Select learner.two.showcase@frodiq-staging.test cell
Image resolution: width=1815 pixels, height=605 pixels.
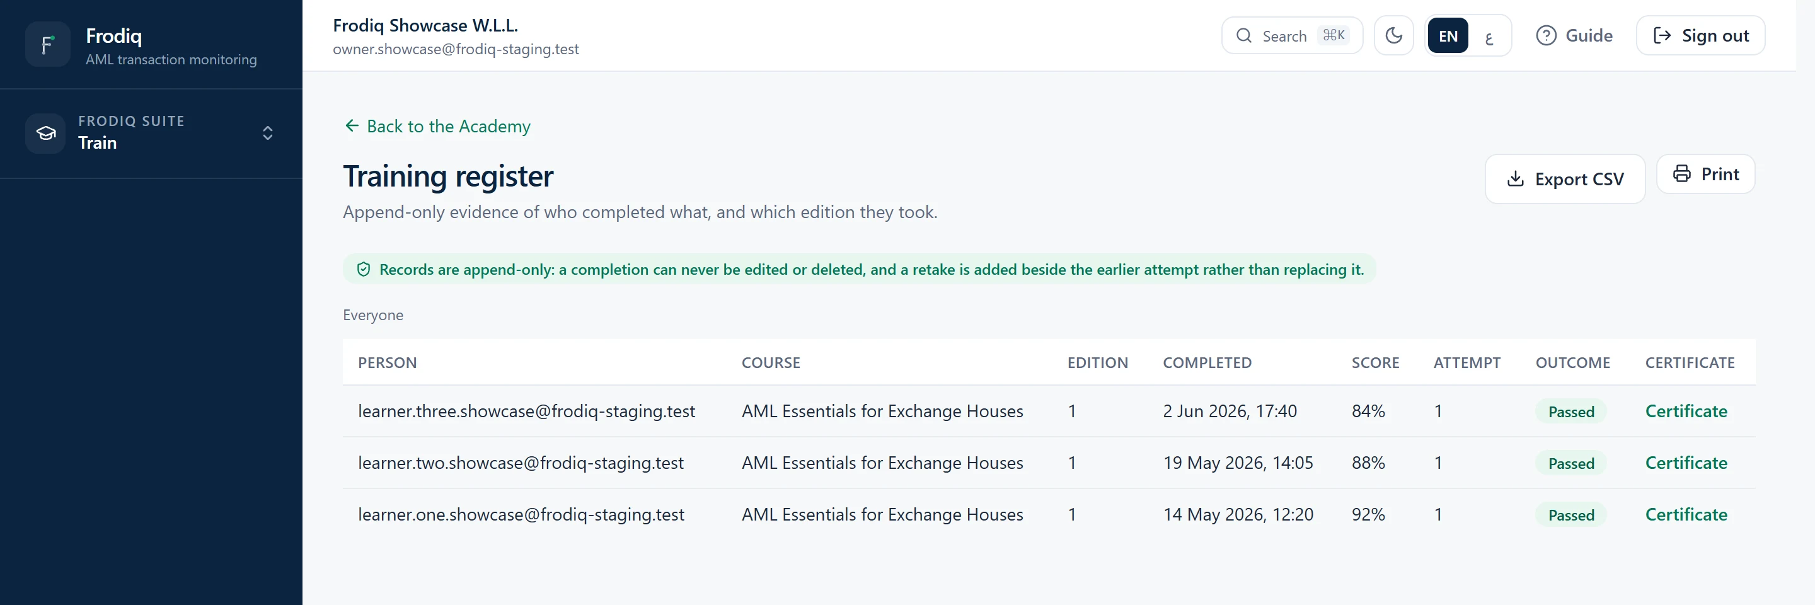click(521, 463)
